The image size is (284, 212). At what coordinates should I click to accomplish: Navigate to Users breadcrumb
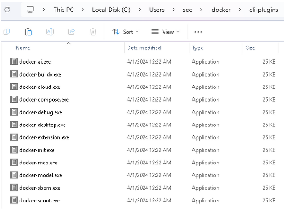(156, 10)
